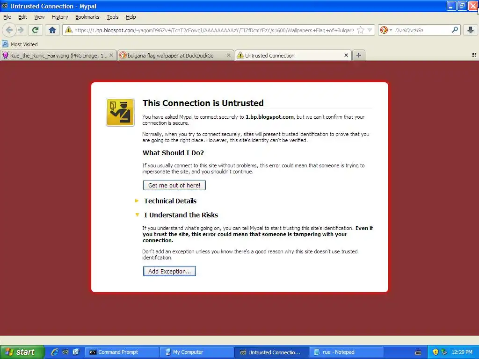Click the Forward arrow navigation button
The width and height of the screenshot is (479, 359).
21,30
